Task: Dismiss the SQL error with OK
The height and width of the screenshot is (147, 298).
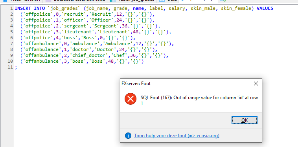Action: [245, 120]
